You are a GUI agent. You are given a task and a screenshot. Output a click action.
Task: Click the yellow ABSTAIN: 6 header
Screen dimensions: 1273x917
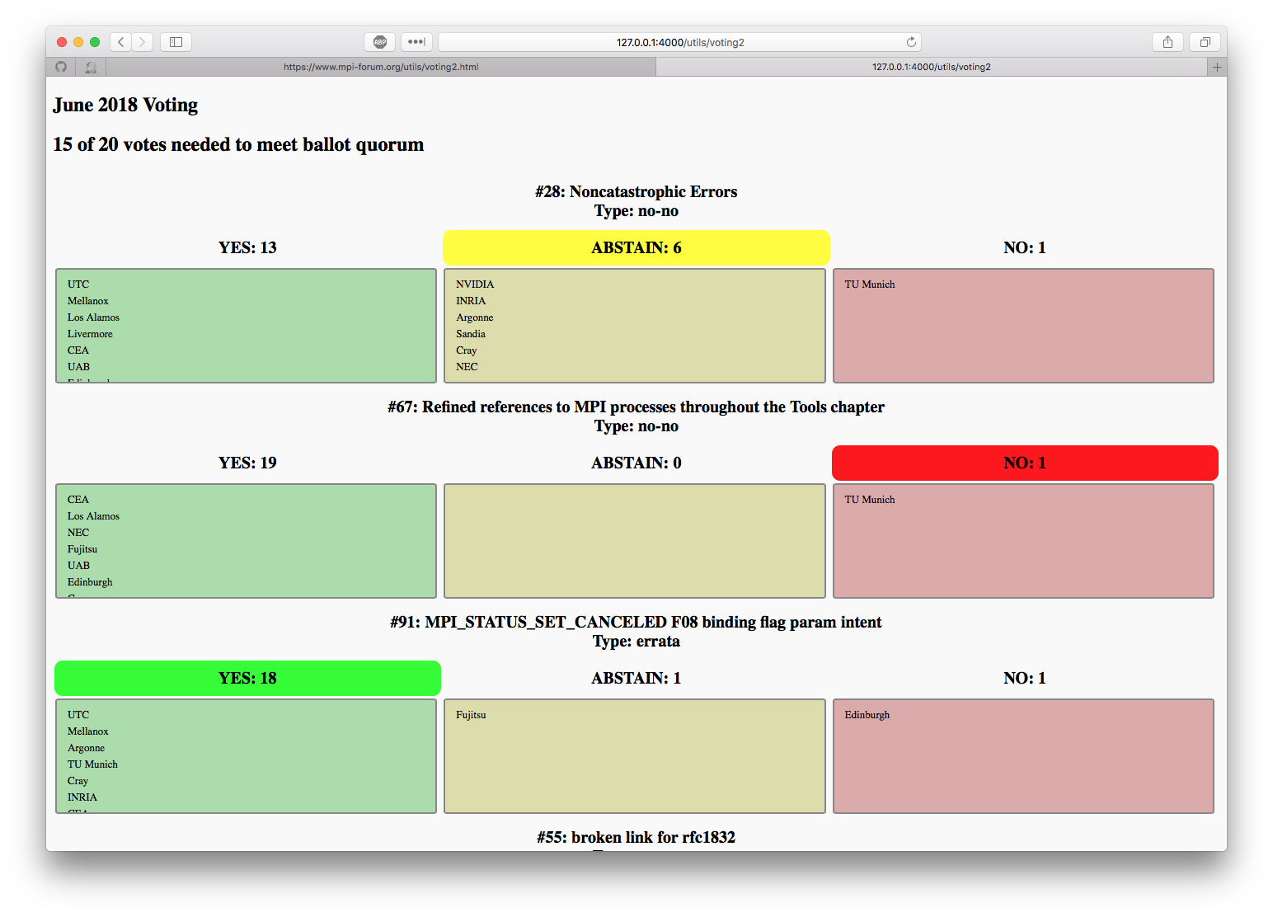pos(636,247)
